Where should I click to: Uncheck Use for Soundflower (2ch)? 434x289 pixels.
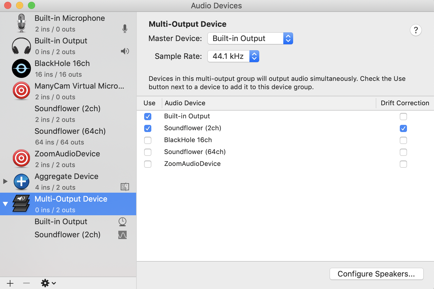click(148, 128)
